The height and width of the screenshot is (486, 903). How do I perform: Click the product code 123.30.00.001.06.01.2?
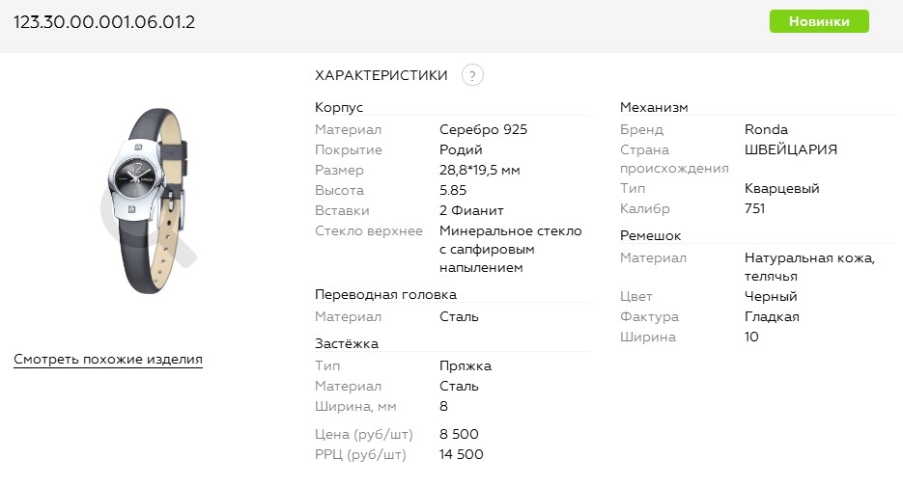(104, 21)
